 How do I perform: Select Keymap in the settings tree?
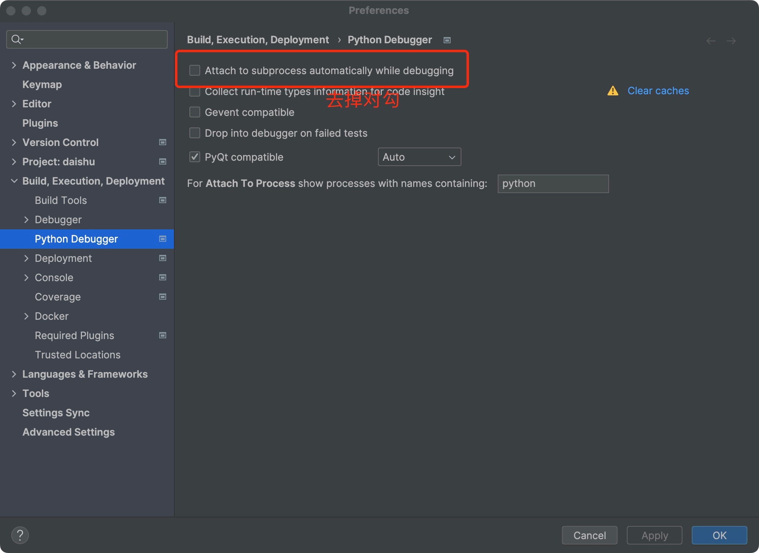42,85
